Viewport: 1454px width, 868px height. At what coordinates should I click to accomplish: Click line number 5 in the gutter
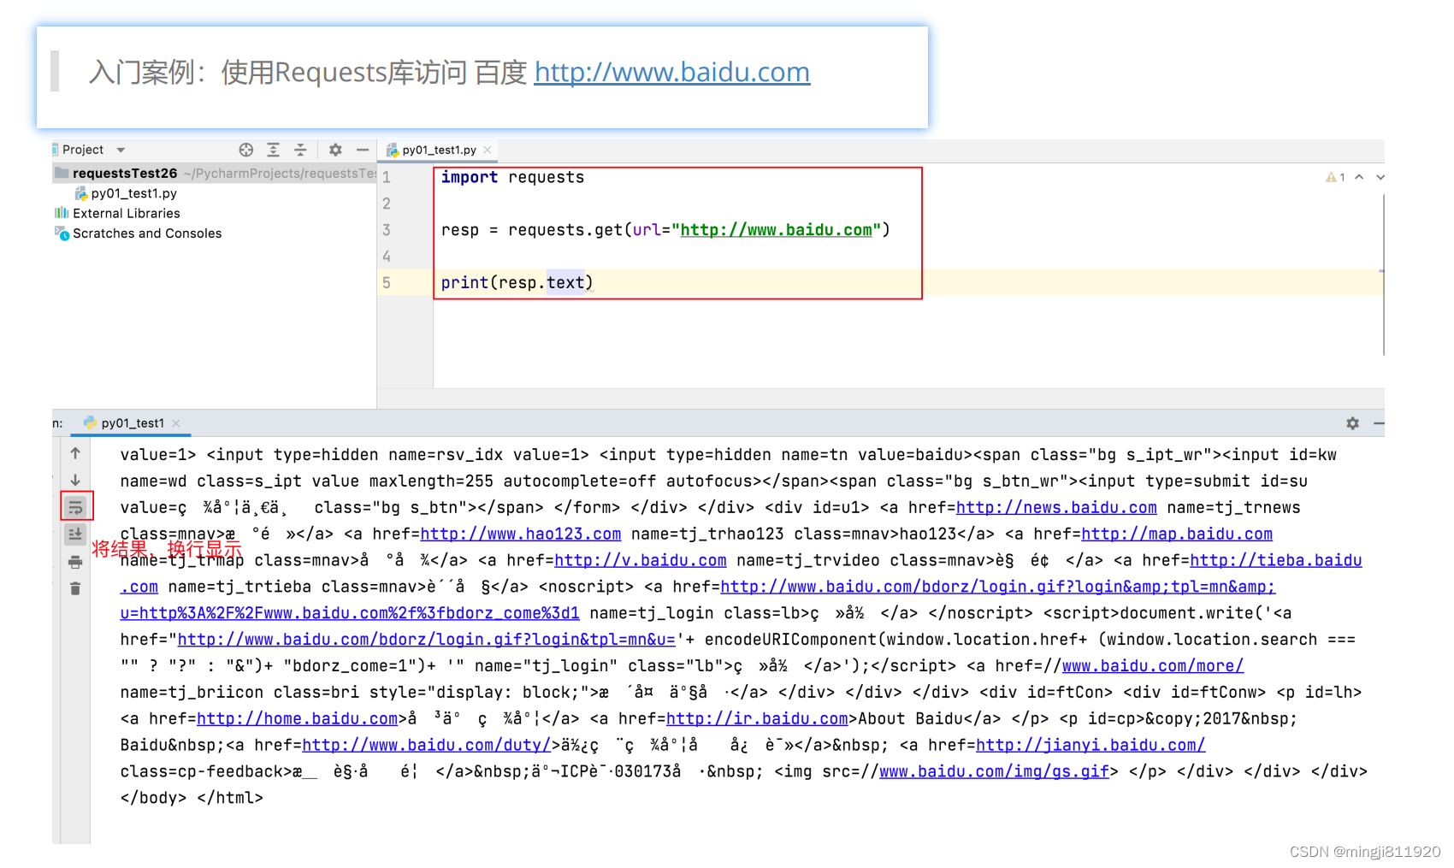(387, 283)
